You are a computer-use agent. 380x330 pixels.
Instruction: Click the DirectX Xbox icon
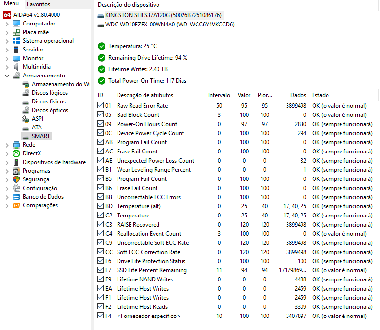[16, 153]
